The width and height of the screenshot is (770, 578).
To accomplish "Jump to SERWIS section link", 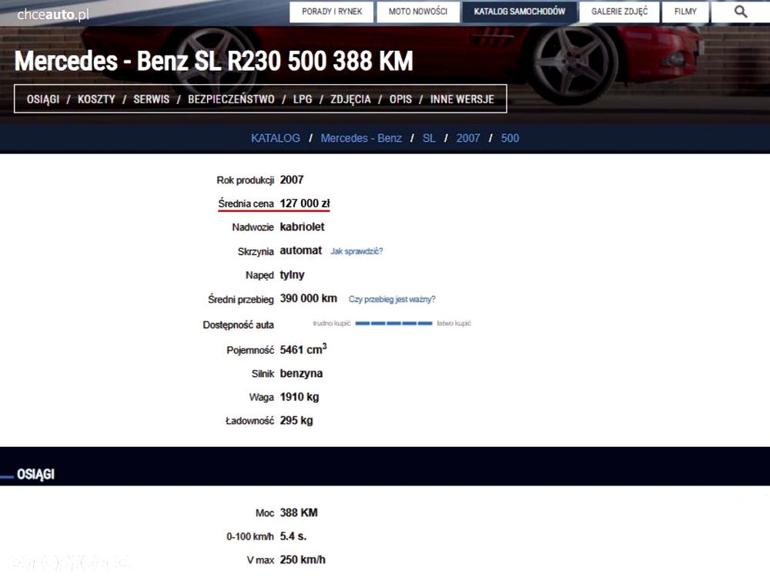I will pyautogui.click(x=151, y=99).
